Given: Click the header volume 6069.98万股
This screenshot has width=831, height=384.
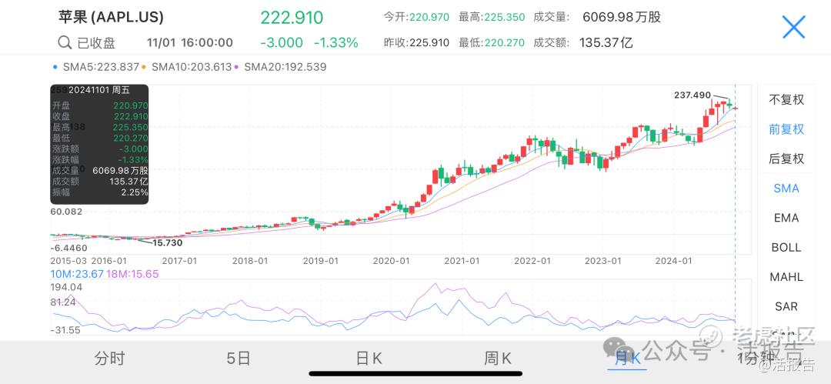Looking at the screenshot, I should (622, 17).
